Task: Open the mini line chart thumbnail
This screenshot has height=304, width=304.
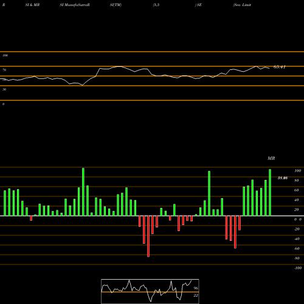Action: click(x=150, y=291)
